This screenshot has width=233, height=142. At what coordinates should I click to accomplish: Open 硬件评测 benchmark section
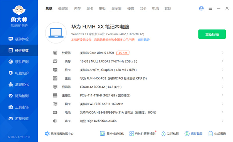(19, 62)
